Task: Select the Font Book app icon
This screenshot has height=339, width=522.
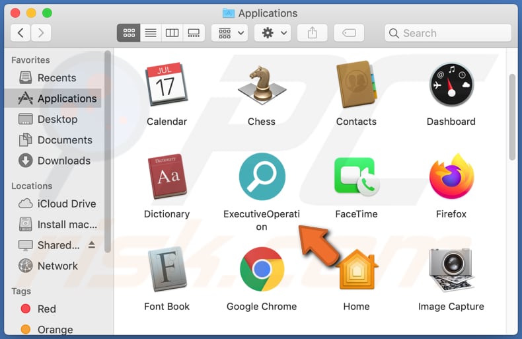Action: [x=167, y=270]
